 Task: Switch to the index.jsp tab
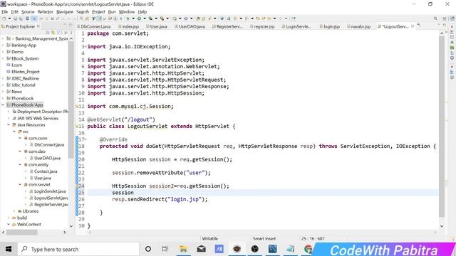click(128, 26)
